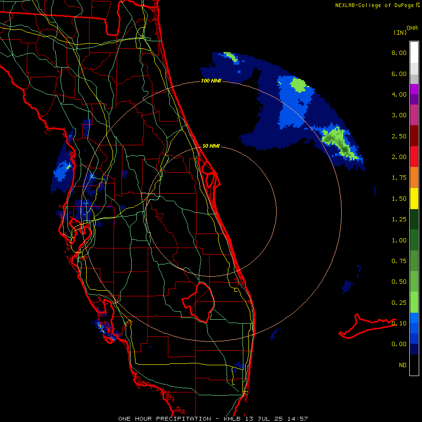Click the '4.00' scale label

click(399, 94)
